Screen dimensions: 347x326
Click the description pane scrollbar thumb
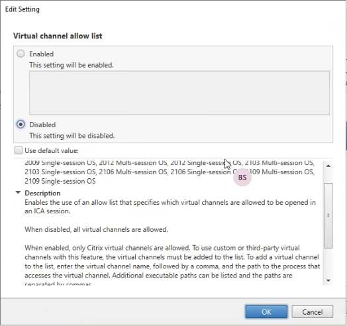pyautogui.click(x=328, y=215)
